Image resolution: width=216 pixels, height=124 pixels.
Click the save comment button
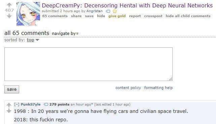coord(12,89)
